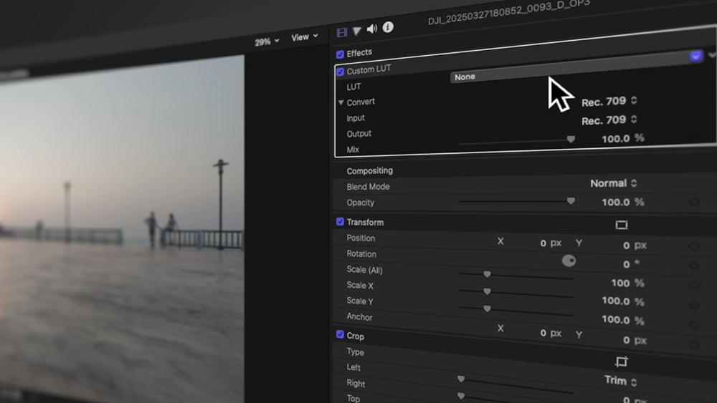Click the Rotation 0° value field
Image resolution: width=717 pixels, height=403 pixels.
pyautogui.click(x=631, y=264)
